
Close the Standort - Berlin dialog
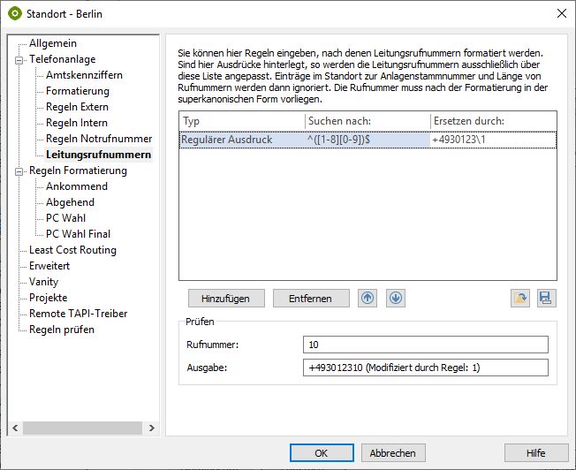pos(561,12)
